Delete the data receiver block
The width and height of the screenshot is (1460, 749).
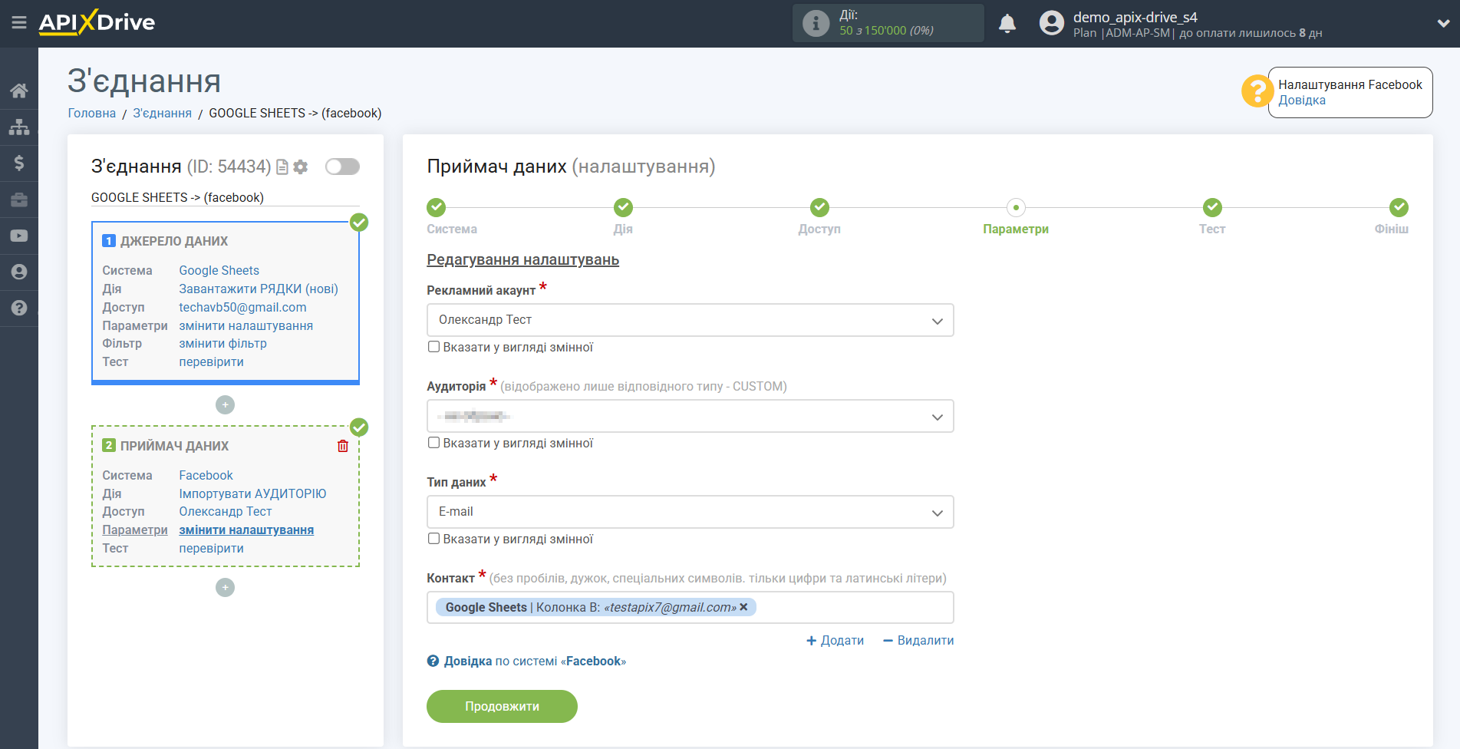343,446
